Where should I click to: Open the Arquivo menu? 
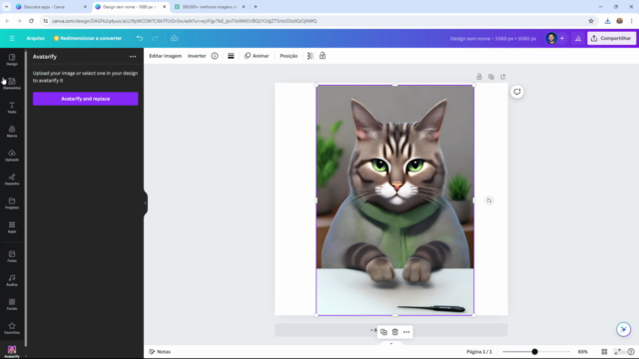[x=36, y=38]
